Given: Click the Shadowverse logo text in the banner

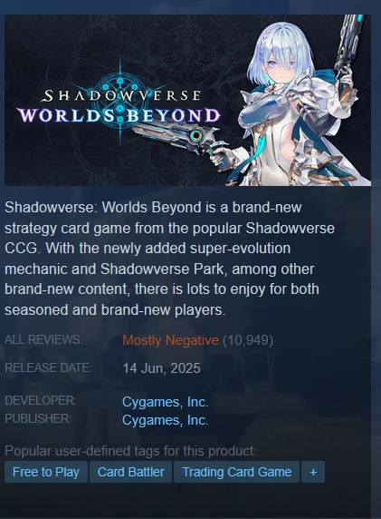Looking at the screenshot, I should point(121,96).
